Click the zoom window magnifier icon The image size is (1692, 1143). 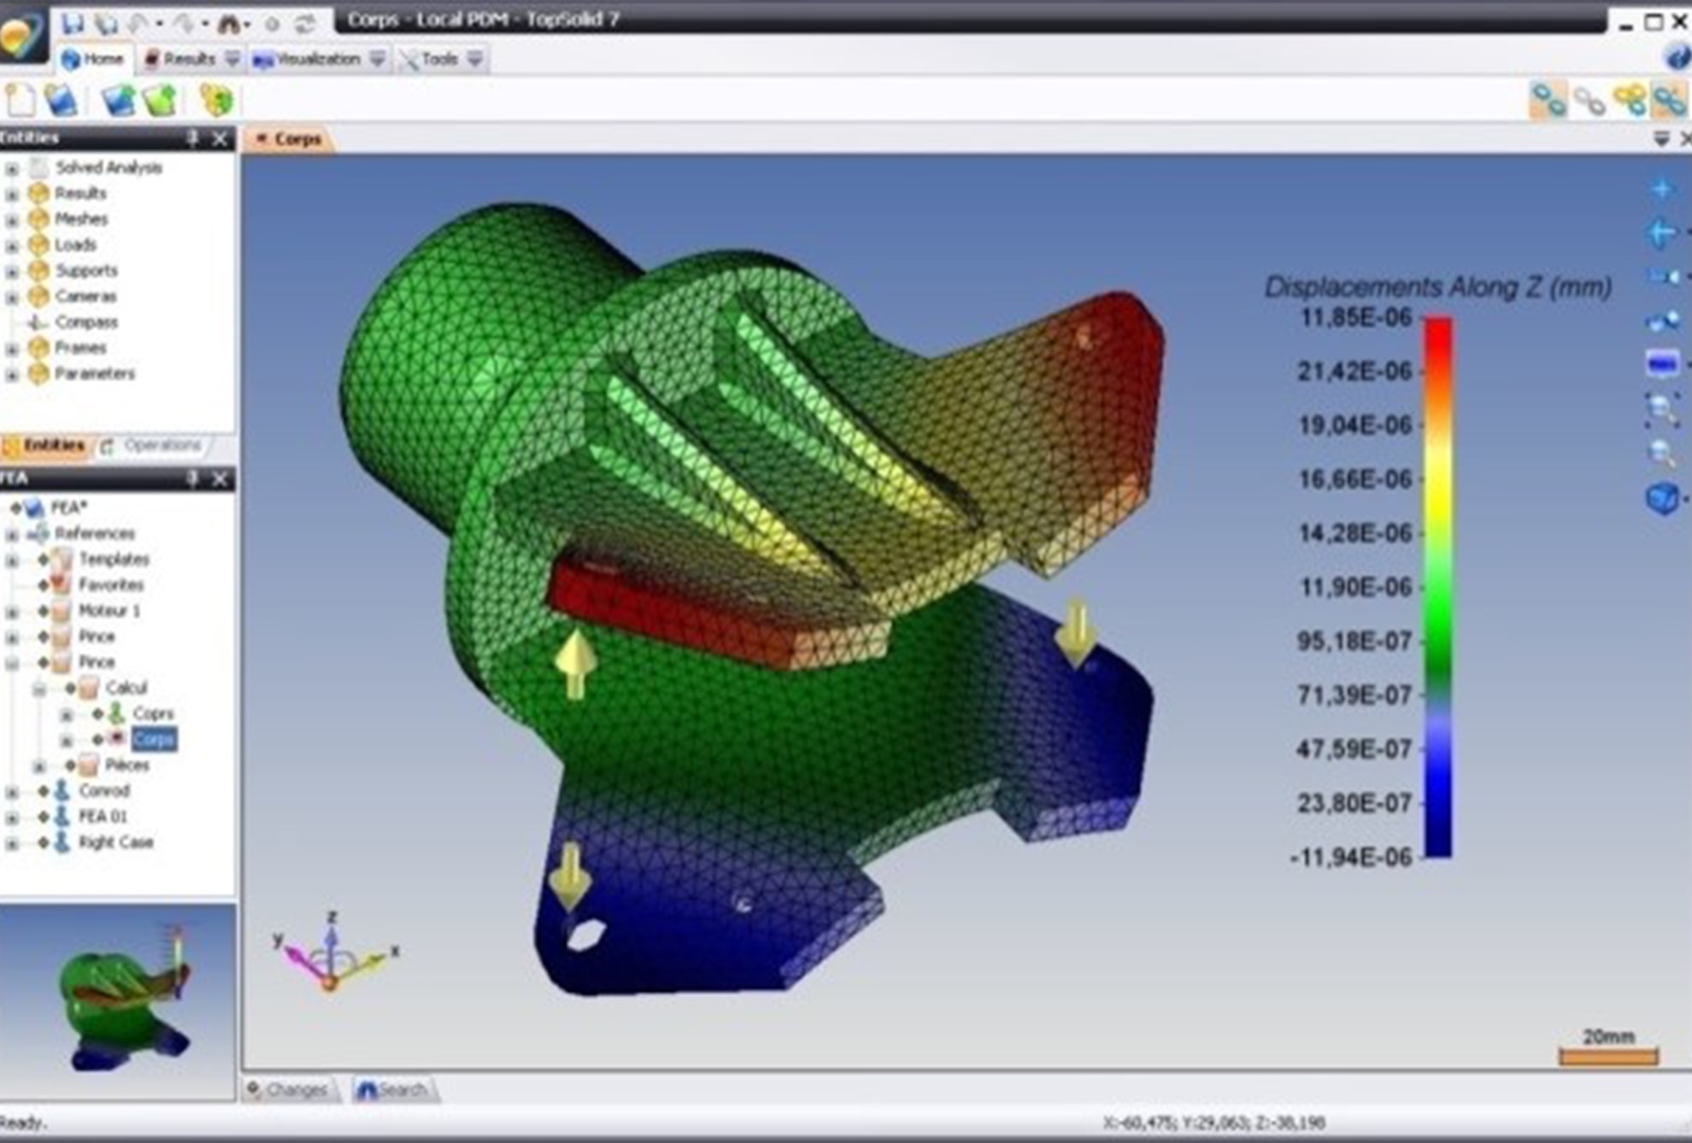(1661, 409)
